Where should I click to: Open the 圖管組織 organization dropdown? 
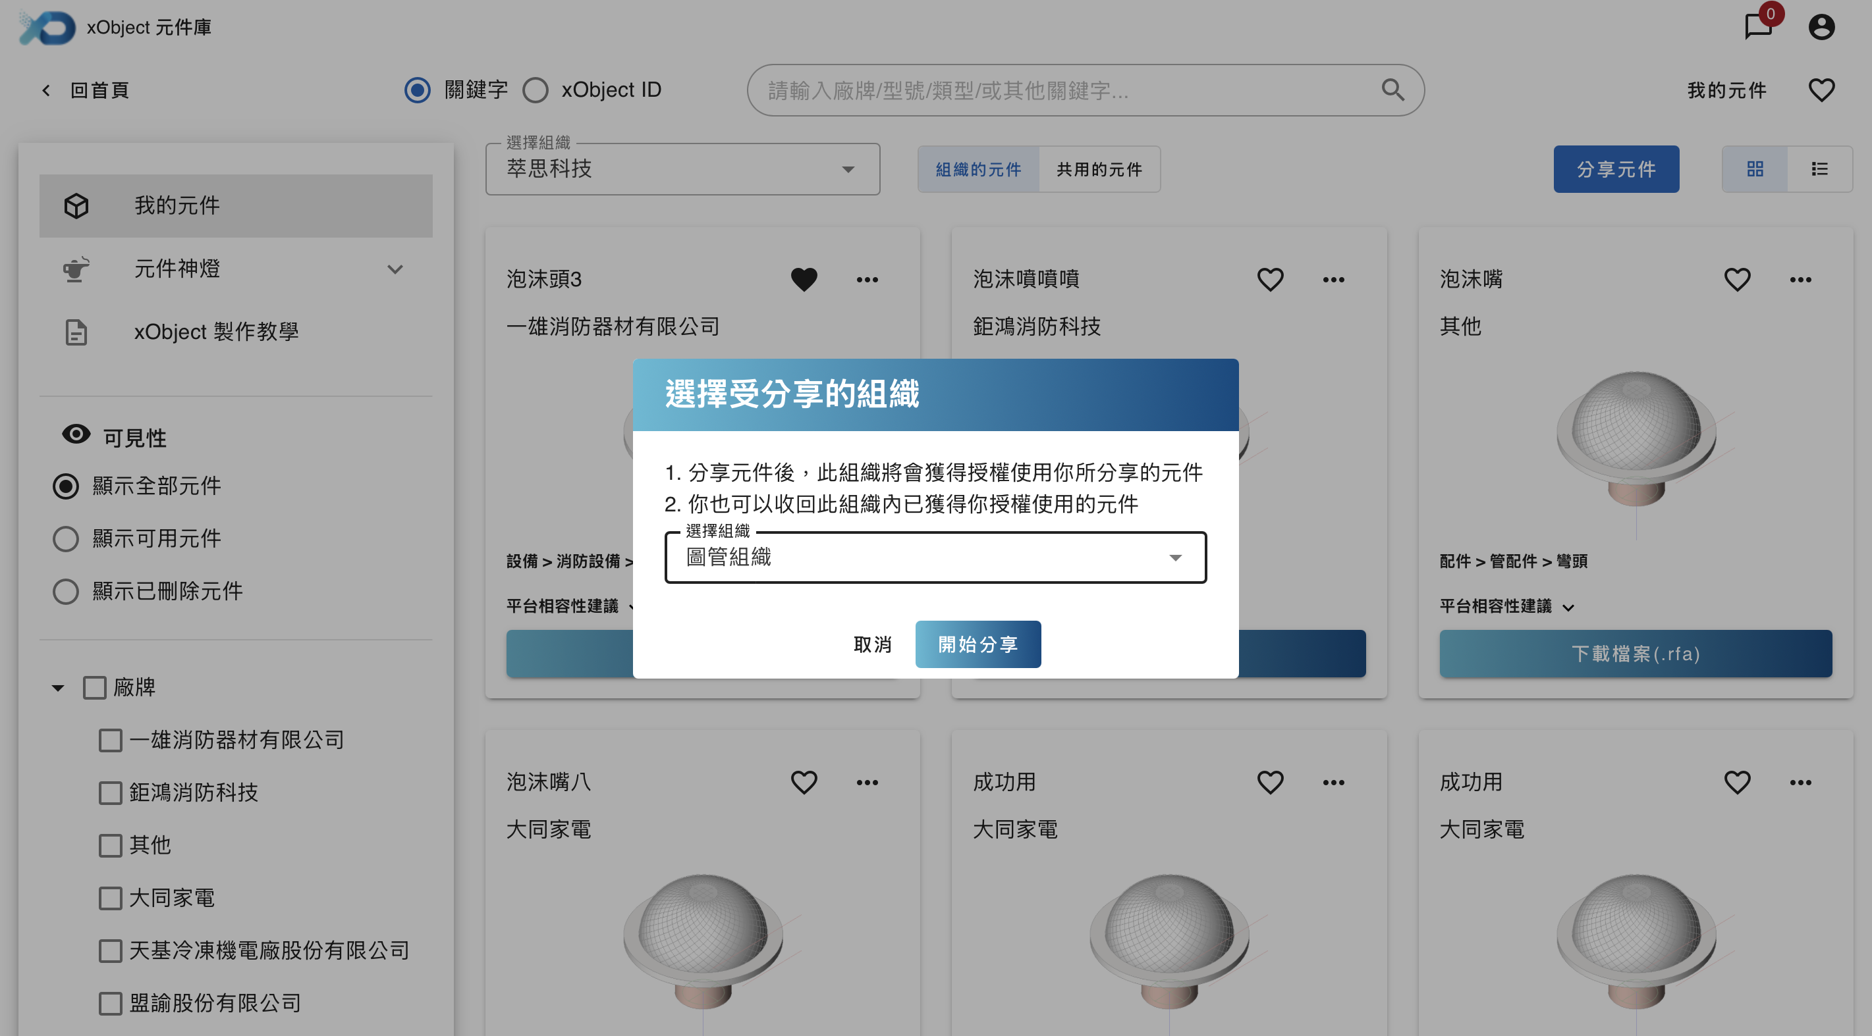tap(935, 557)
